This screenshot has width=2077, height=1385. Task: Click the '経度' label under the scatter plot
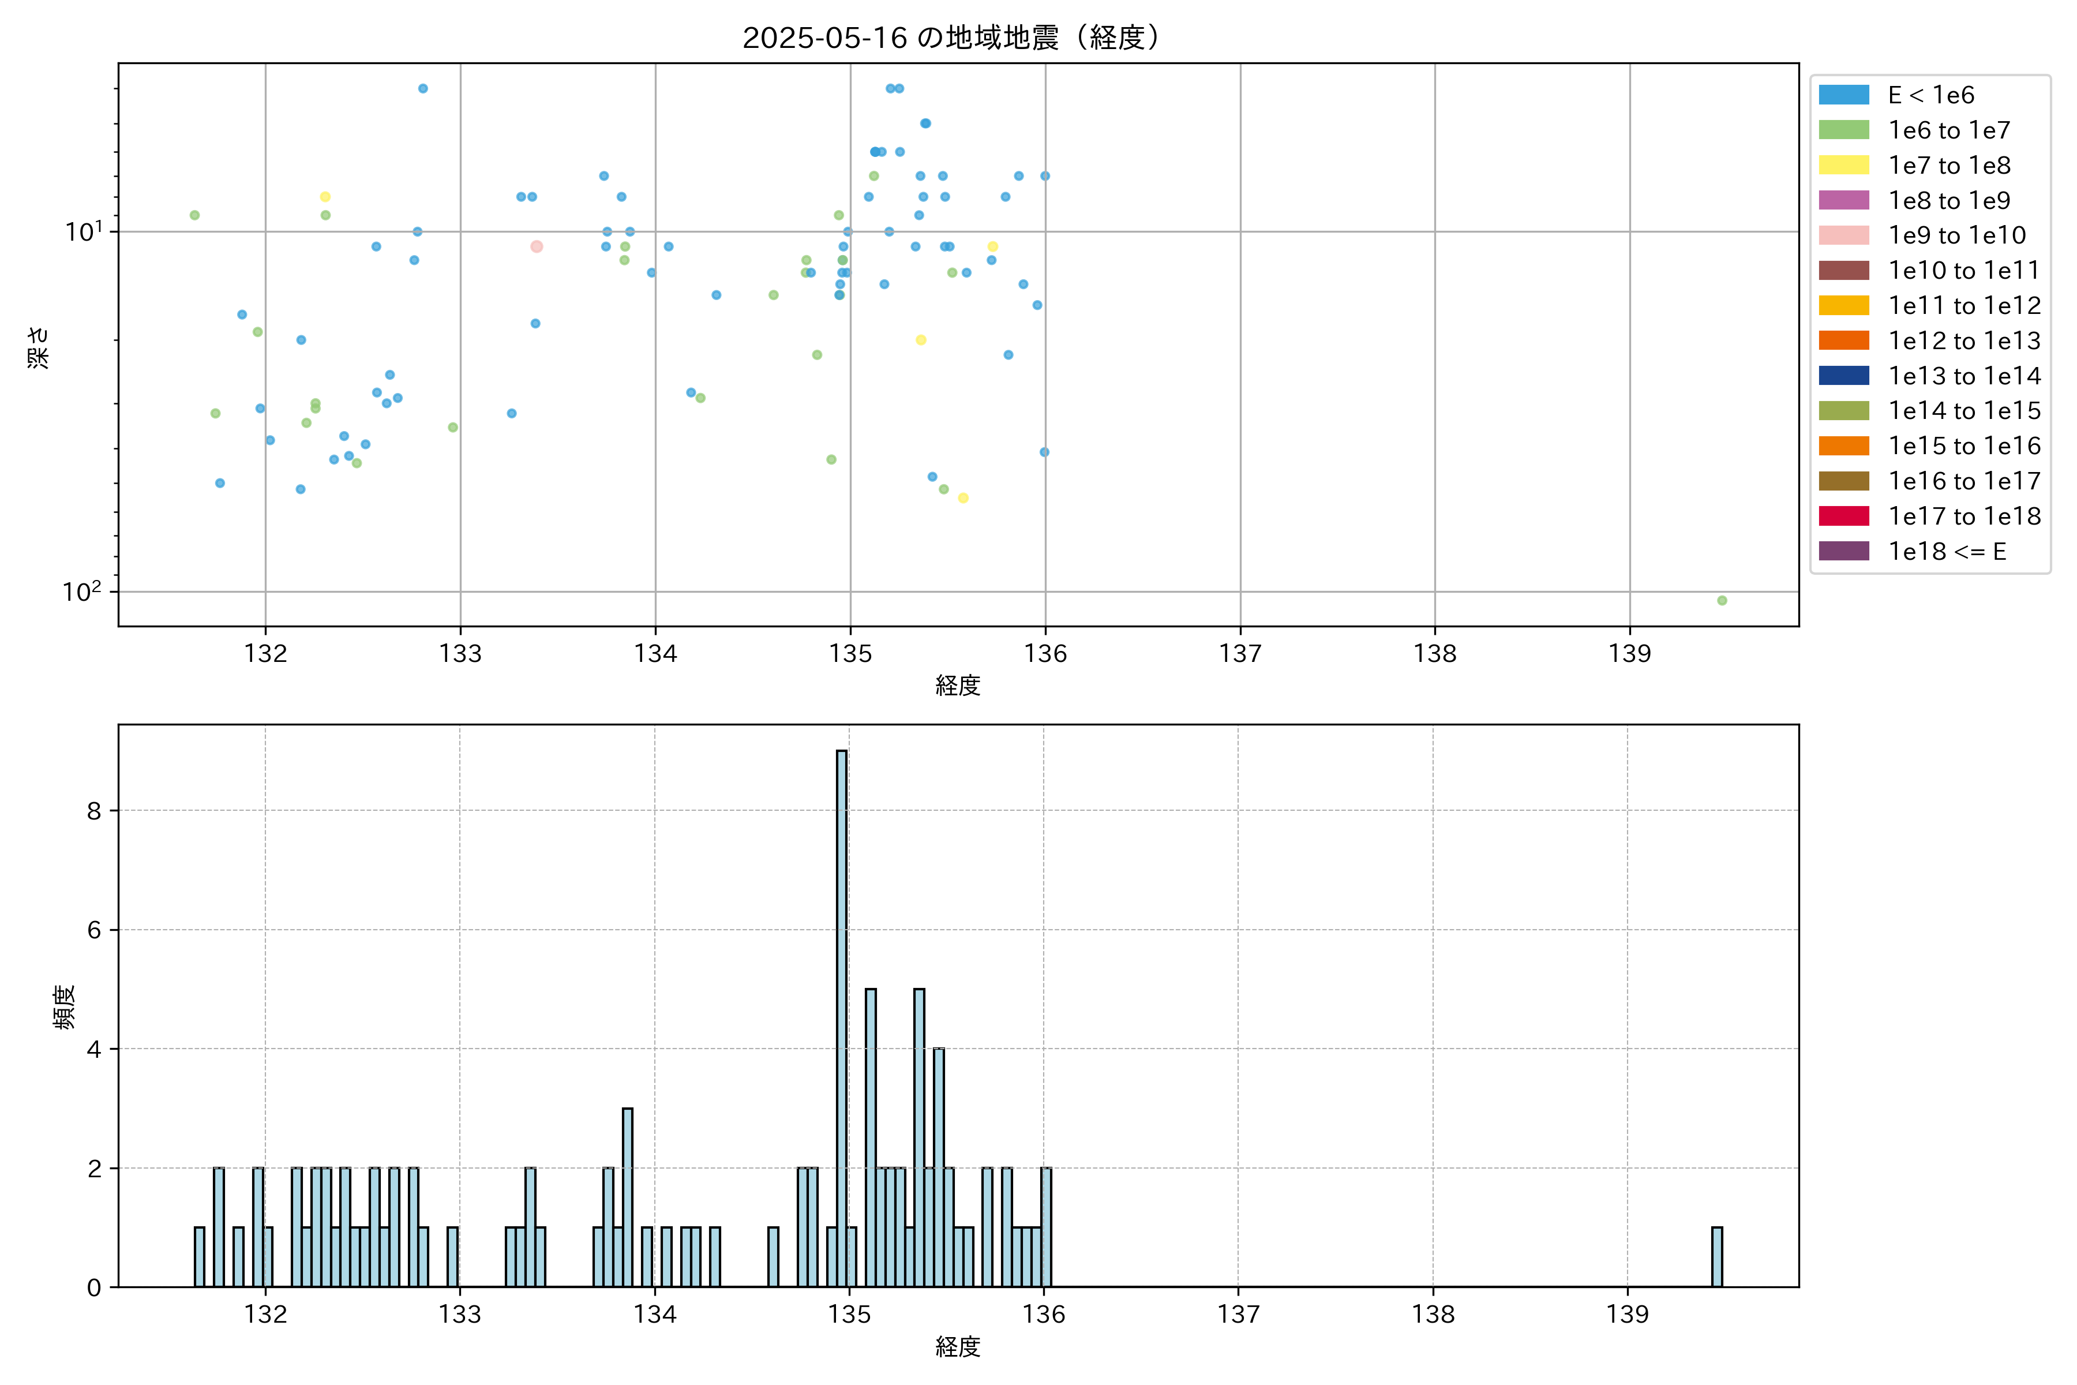(958, 684)
